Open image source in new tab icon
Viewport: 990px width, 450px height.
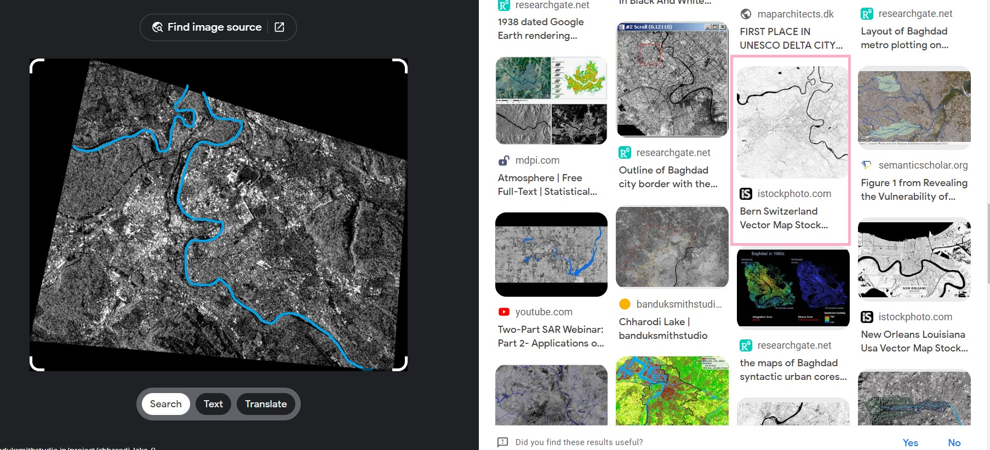[x=279, y=27]
